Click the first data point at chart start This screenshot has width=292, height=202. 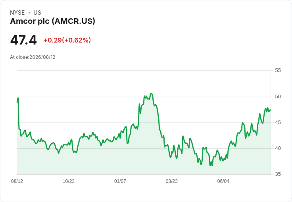click(x=17, y=102)
